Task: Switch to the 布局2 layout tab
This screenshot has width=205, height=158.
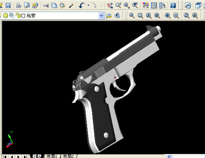Action: pos(68,156)
